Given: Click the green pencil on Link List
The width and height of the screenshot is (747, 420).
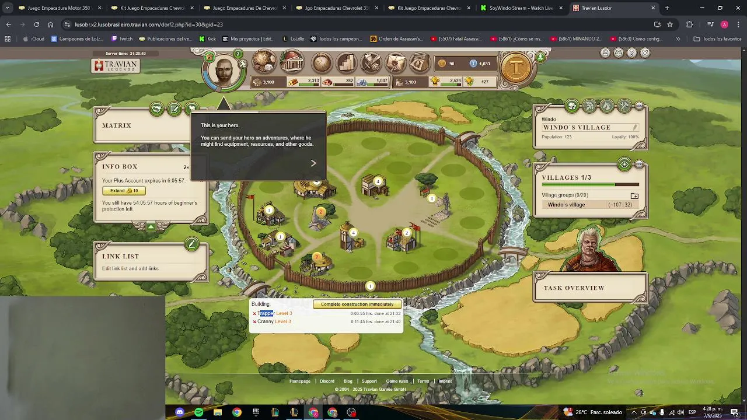Looking at the screenshot, I should [191, 244].
